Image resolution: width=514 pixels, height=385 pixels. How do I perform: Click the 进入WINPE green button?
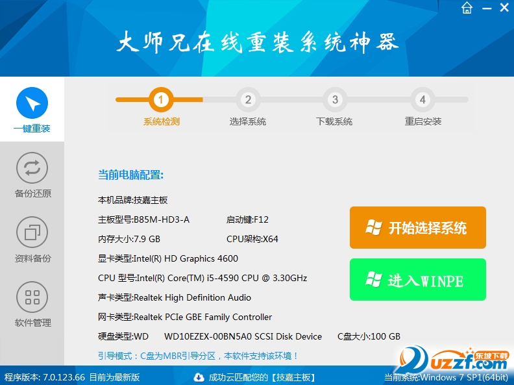(x=418, y=279)
